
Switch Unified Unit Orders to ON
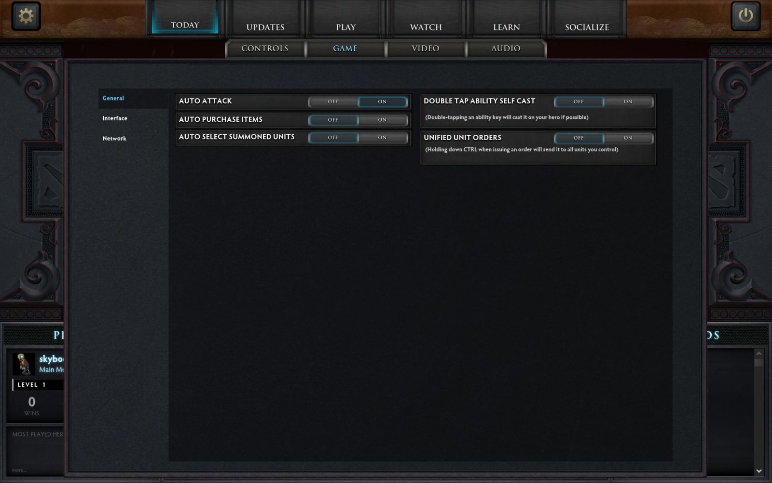[x=627, y=138]
